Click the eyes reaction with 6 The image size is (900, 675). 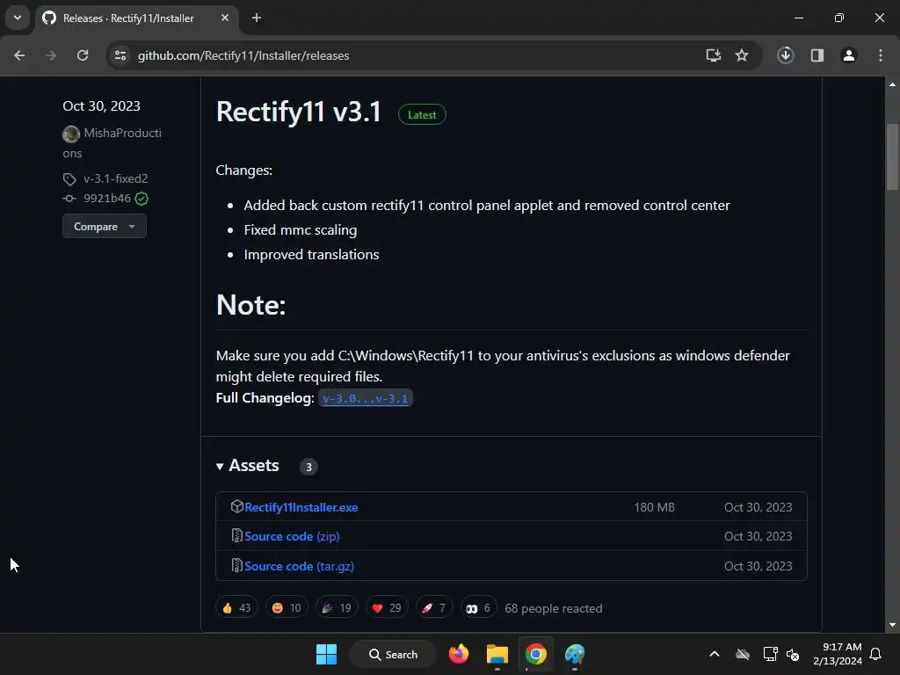[x=479, y=608]
